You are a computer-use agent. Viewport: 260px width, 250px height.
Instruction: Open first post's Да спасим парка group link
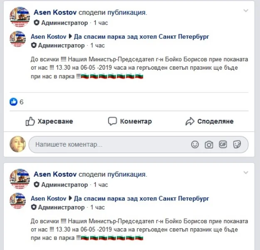tap(141, 37)
